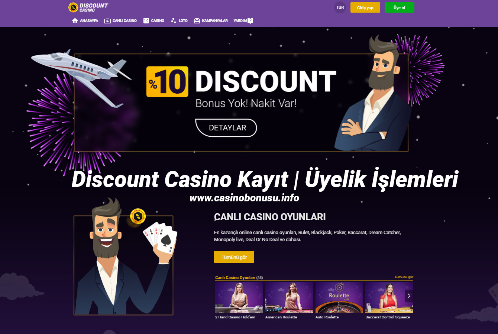Click the Loto balls icon
Viewport: 498px width, 334px height.
click(x=174, y=21)
